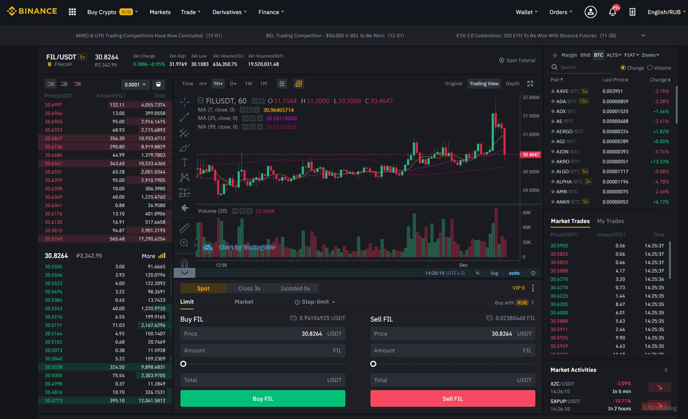Image resolution: width=688 pixels, height=419 pixels.
Task: Click the pair Search input field
Action: tap(582, 67)
